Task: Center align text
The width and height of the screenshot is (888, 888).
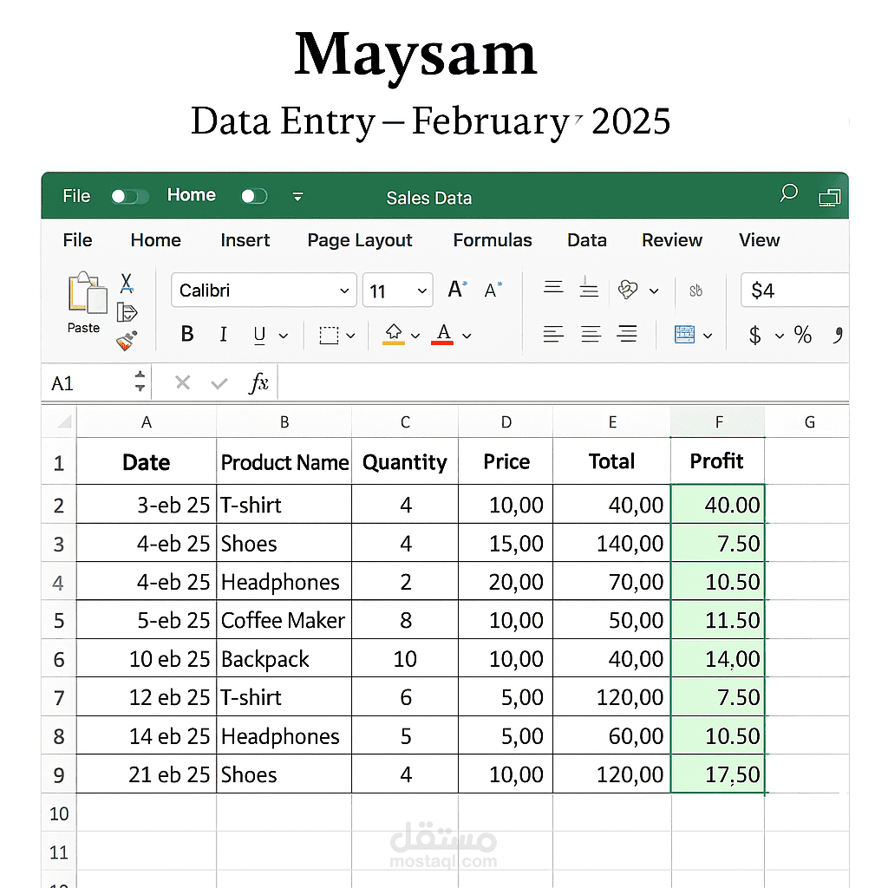Action: pos(591,334)
